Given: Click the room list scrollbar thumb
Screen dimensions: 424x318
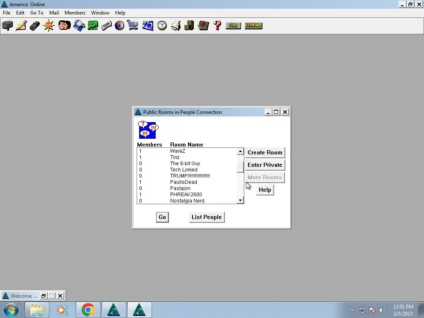Looking at the screenshot, I should coord(240,167).
